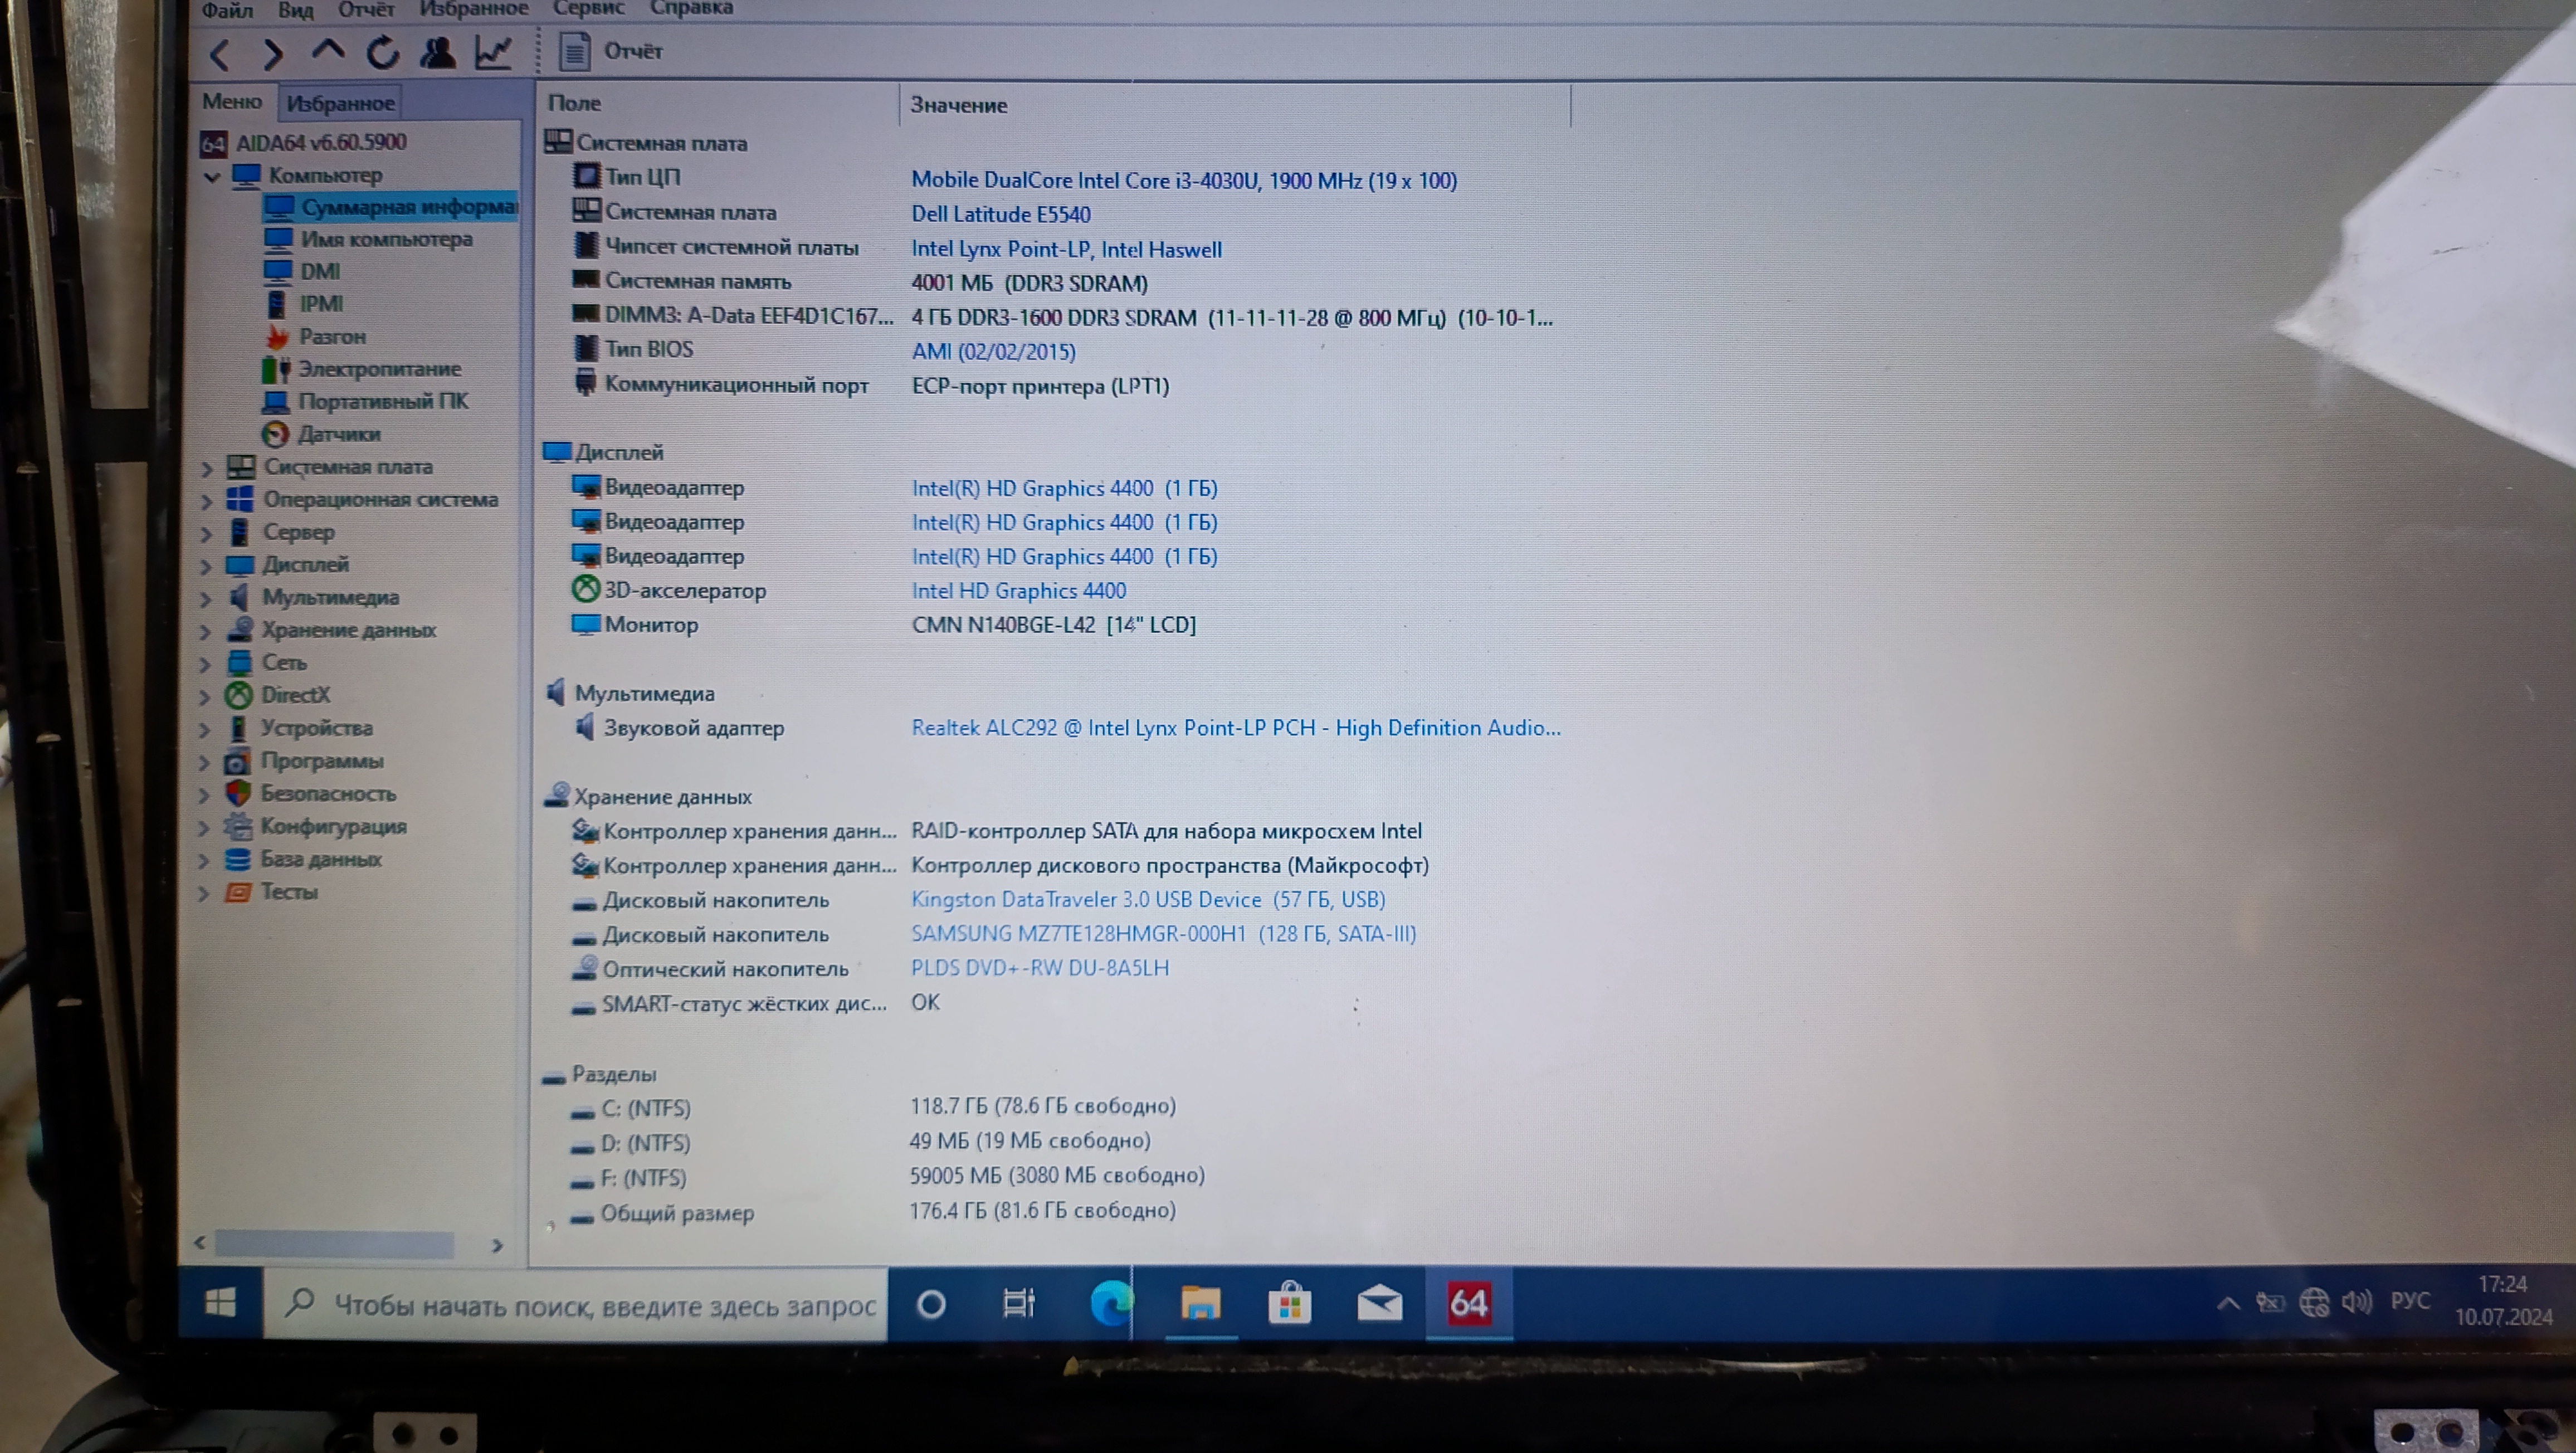The width and height of the screenshot is (2576, 1453).
Task: Open the Отчёт menu in menu bar
Action: (366, 10)
